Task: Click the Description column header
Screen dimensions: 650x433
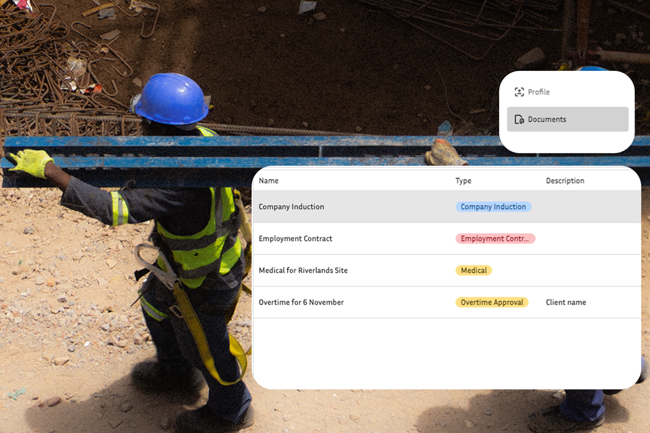Action: point(565,181)
